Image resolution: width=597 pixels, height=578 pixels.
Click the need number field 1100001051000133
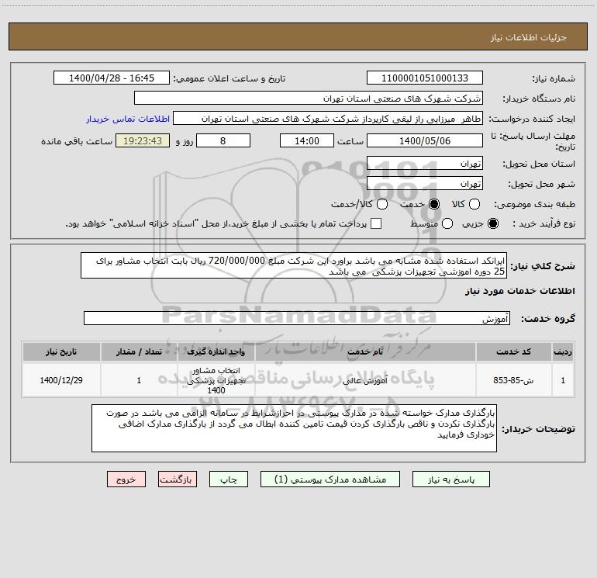425,78
